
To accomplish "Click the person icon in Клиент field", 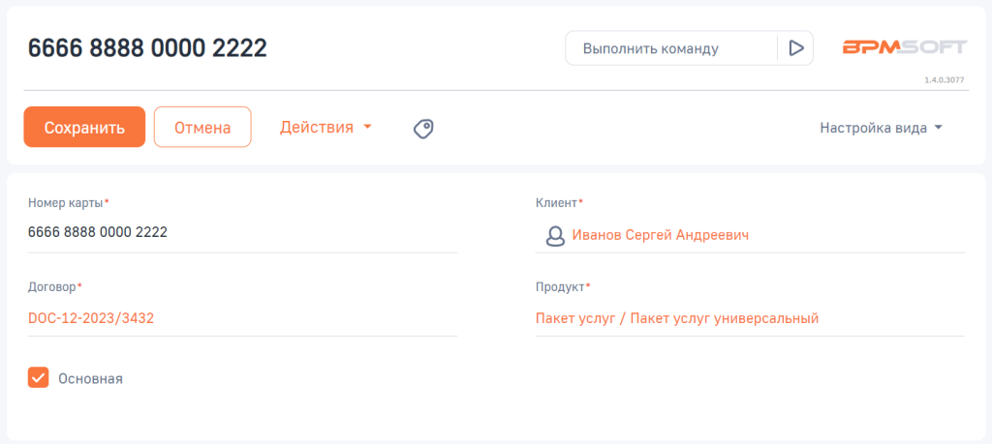I will [555, 235].
